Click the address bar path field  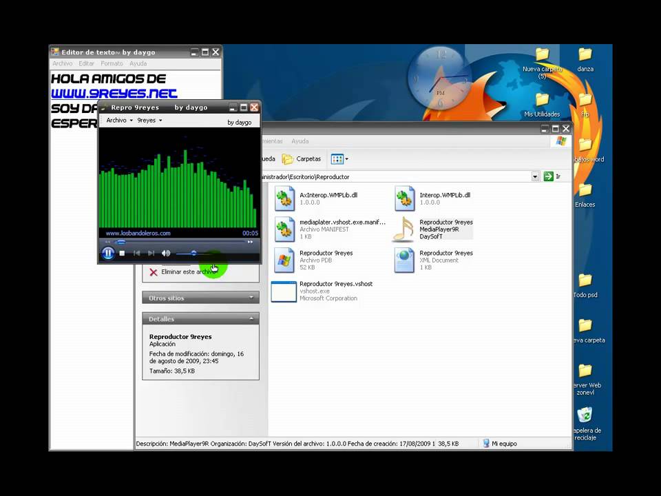point(396,176)
